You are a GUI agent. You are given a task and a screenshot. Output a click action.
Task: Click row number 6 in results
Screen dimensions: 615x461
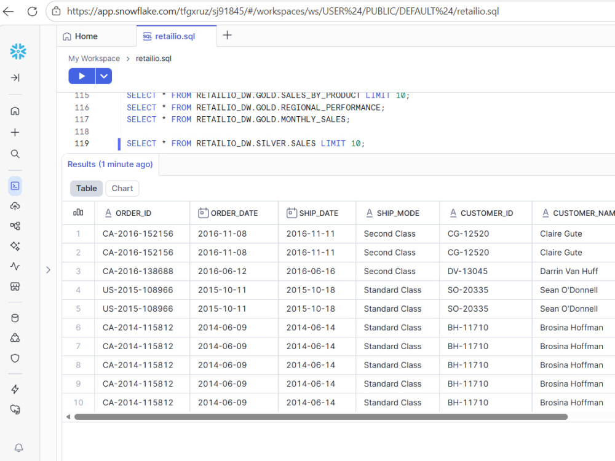pos(78,328)
